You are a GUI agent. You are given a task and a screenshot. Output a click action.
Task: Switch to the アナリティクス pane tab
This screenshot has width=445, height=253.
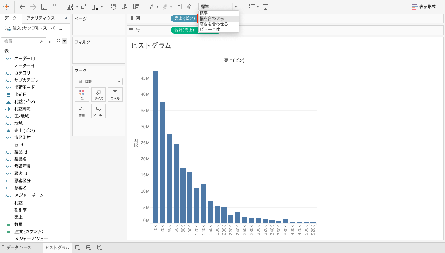pyautogui.click(x=40, y=18)
